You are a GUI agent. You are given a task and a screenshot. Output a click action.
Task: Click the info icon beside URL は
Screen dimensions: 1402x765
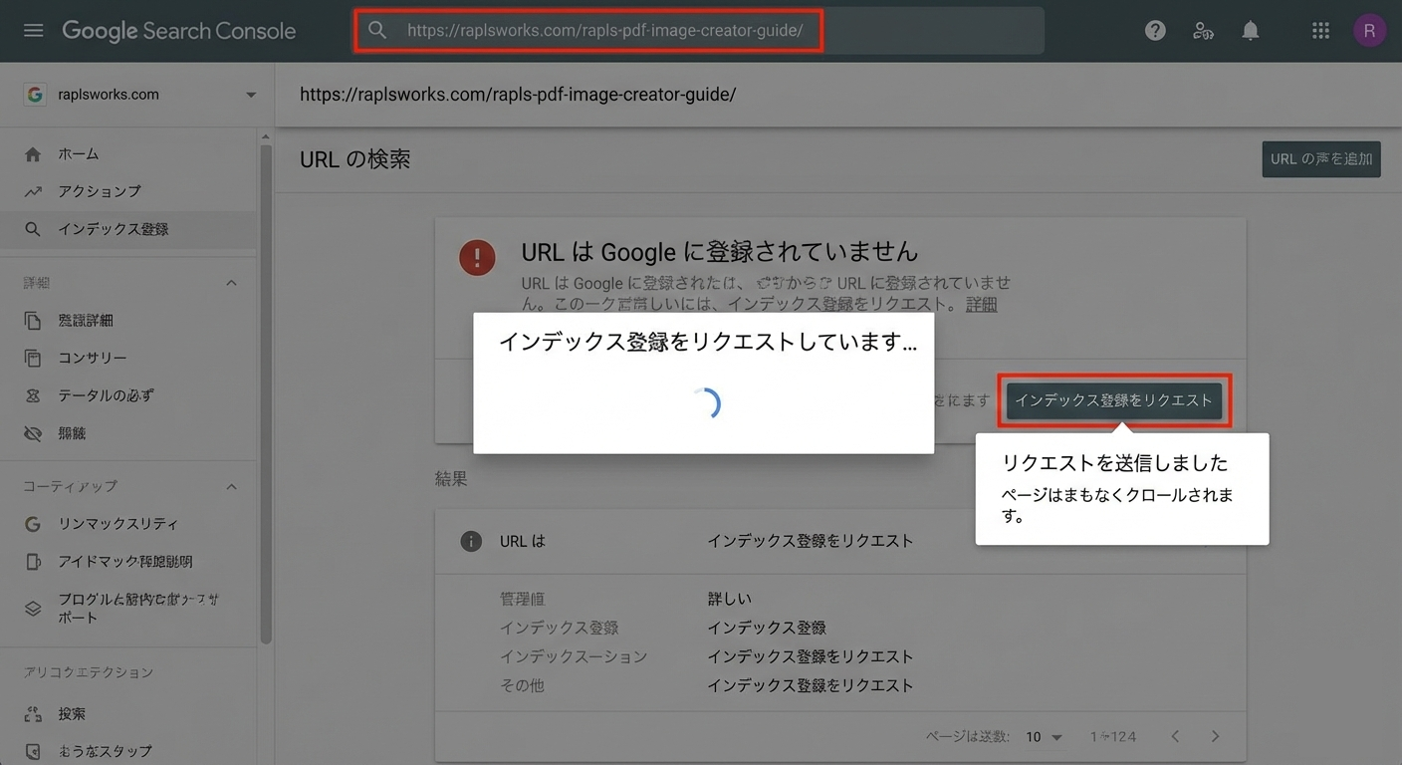point(471,542)
